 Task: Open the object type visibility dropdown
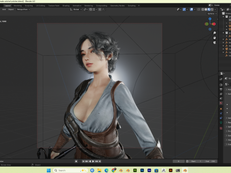pyautogui.click(x=179, y=10)
